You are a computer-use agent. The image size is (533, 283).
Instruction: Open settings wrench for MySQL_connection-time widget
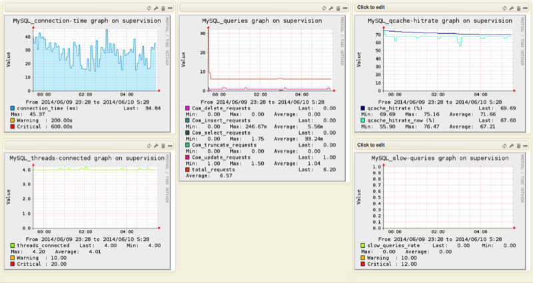(155, 8)
